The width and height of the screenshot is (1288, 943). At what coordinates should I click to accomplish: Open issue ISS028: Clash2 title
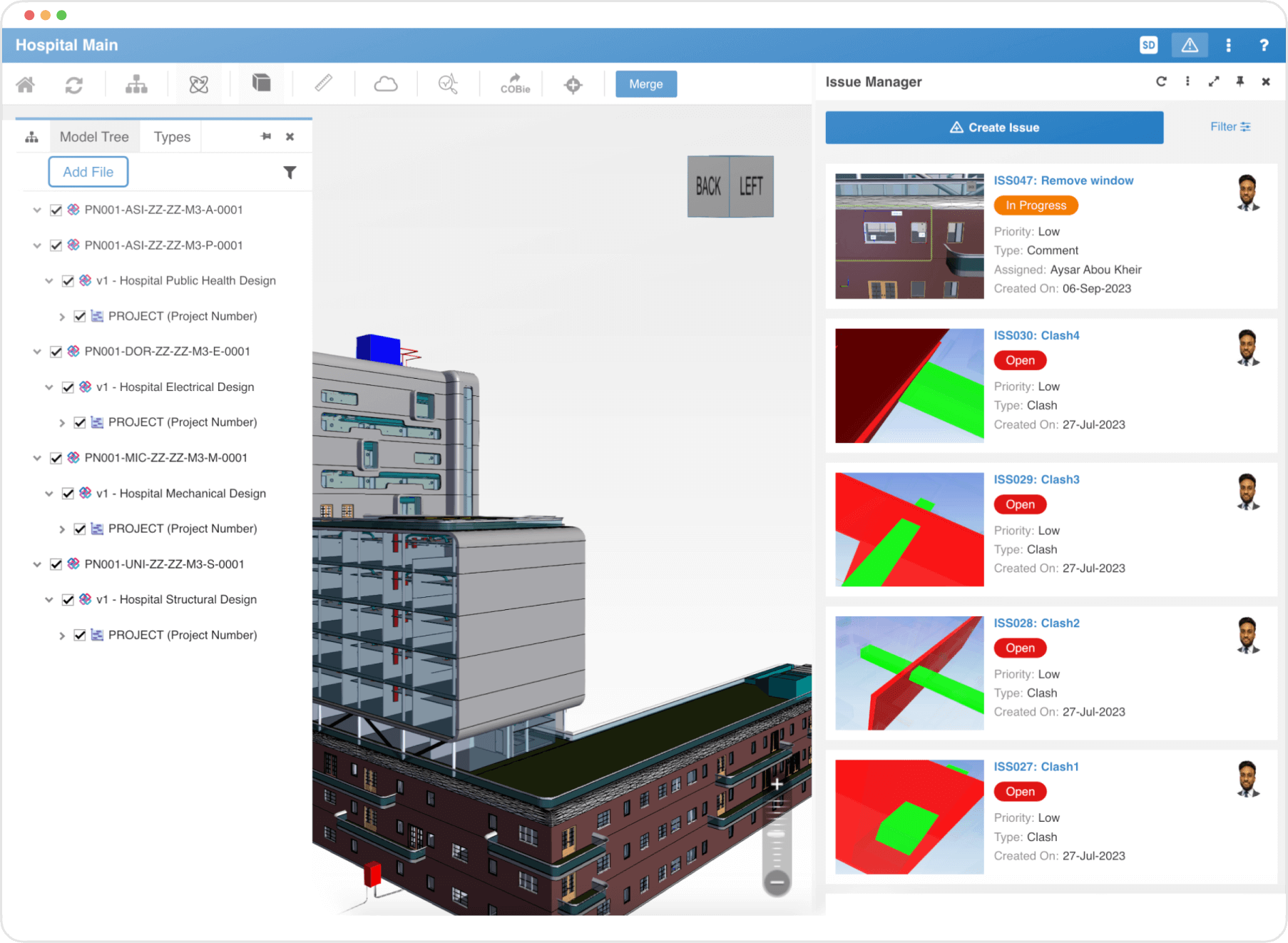(x=1036, y=623)
